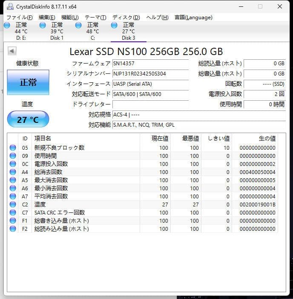Select the 最大消去回数 row name

click(x=51, y=180)
